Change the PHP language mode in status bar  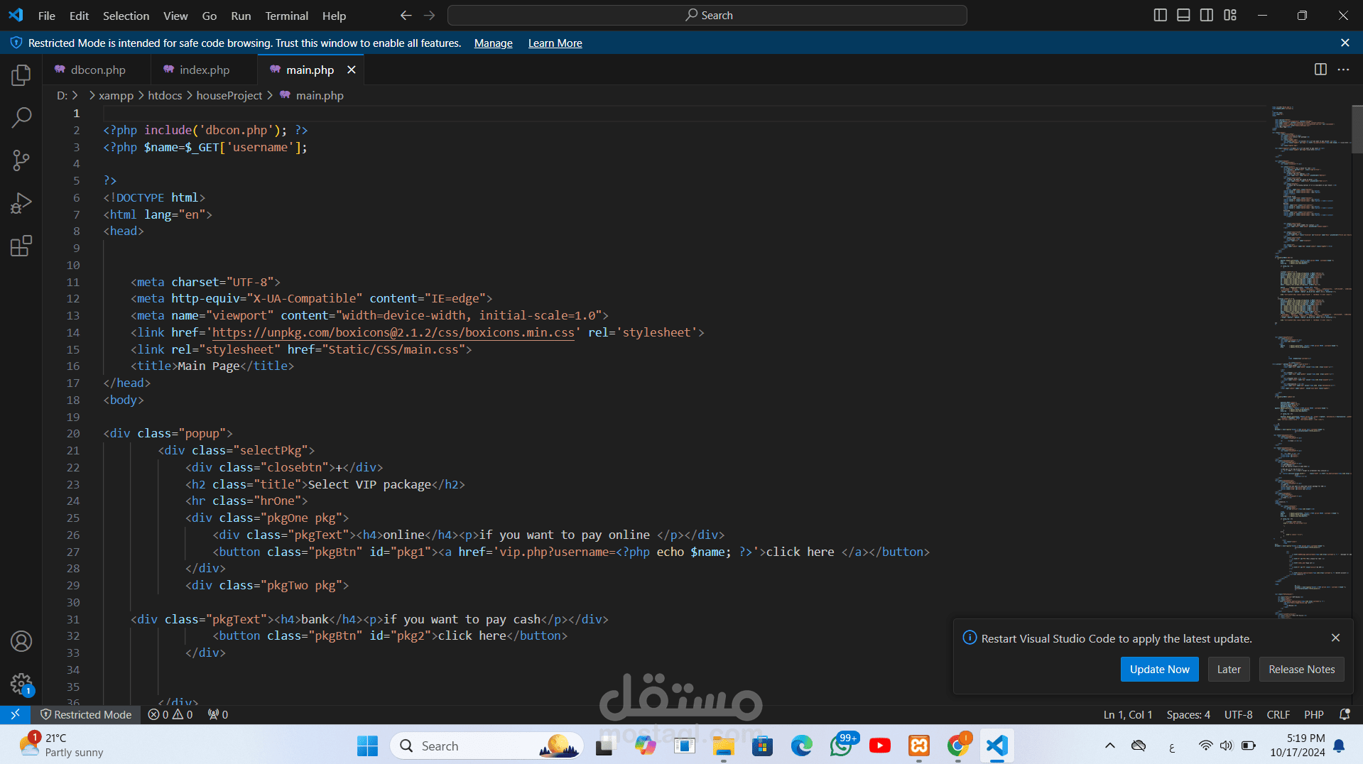tap(1313, 714)
